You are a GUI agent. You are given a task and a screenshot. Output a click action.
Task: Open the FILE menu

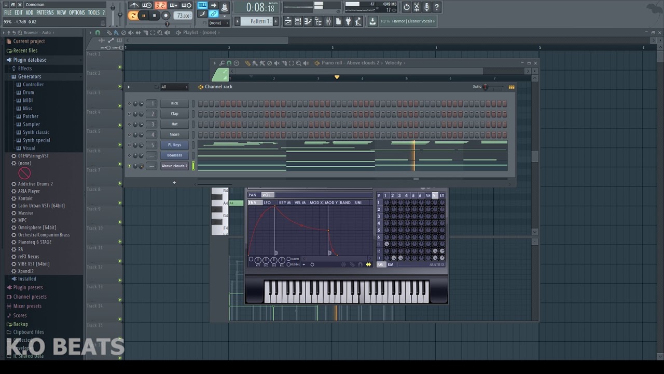(x=8, y=12)
